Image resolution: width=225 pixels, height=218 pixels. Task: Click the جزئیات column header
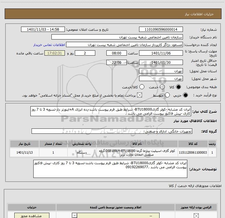click(x=32, y=207)
